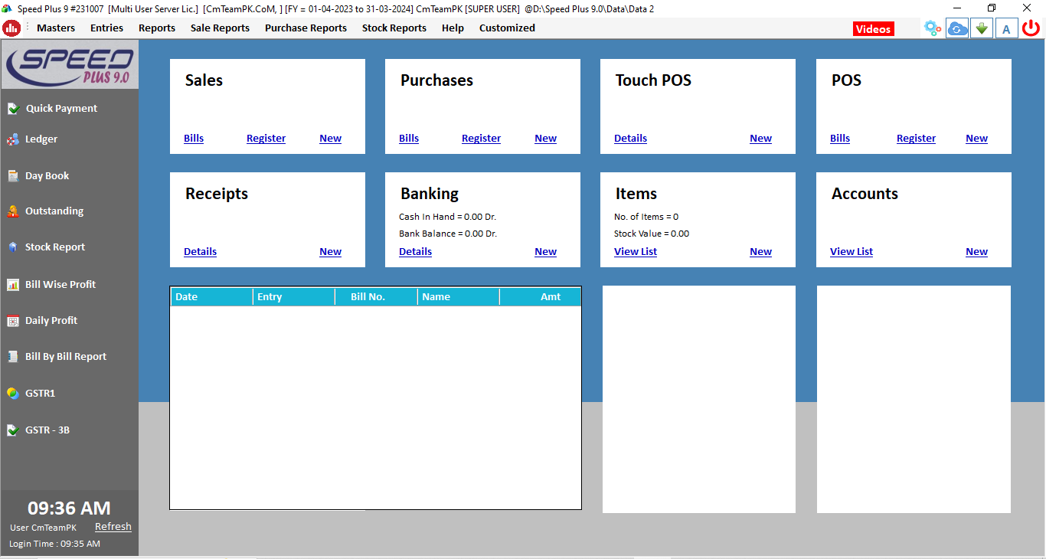Click New link in Touch POS card

[761, 139]
